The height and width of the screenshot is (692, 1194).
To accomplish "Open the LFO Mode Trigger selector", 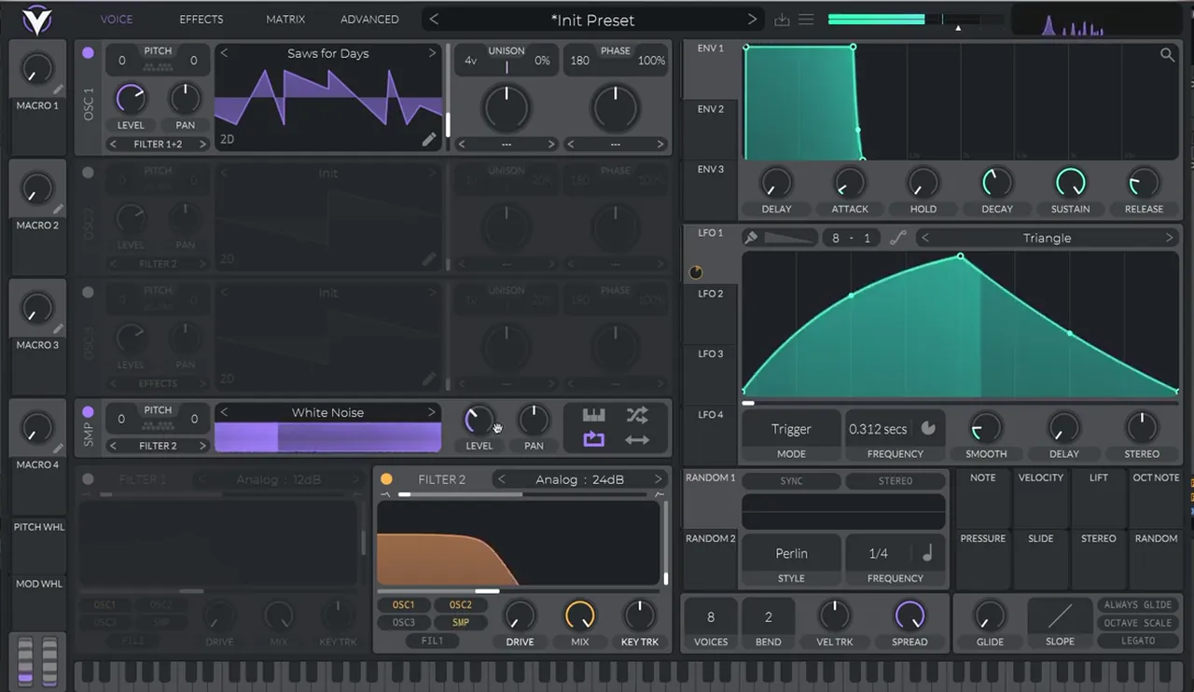I will tap(791, 429).
